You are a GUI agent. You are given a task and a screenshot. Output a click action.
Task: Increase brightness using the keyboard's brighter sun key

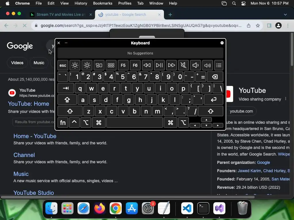point(87,65)
